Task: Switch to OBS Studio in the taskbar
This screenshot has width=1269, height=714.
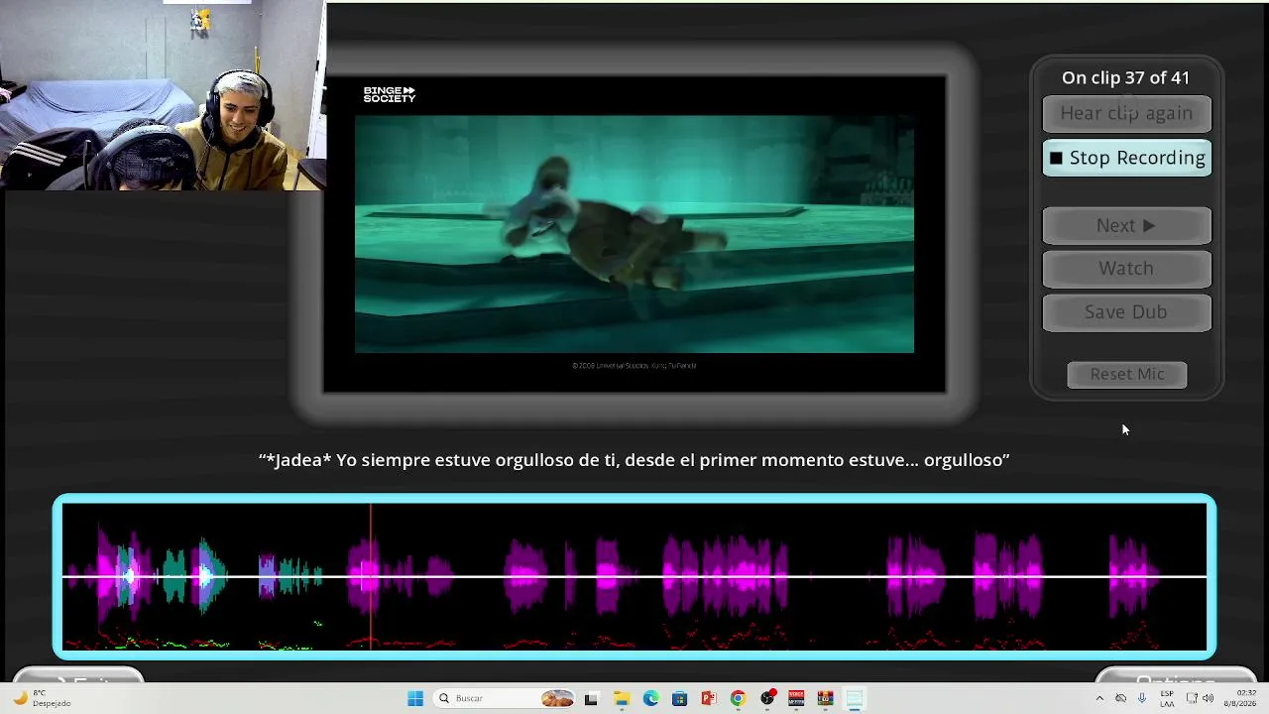Action: (767, 698)
